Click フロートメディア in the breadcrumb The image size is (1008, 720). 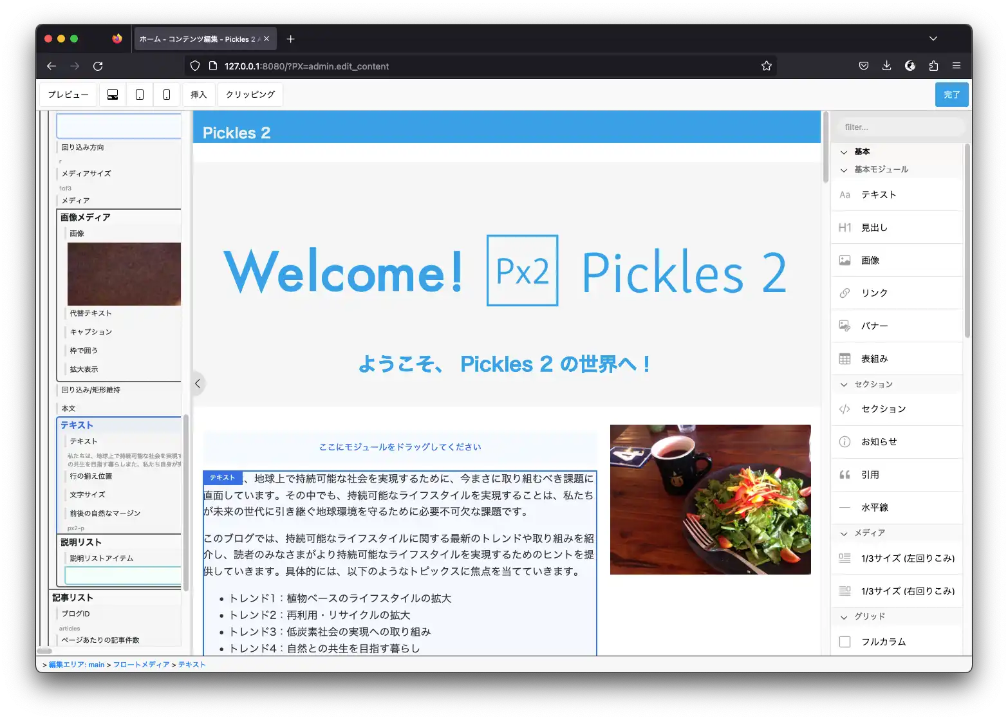(x=141, y=665)
